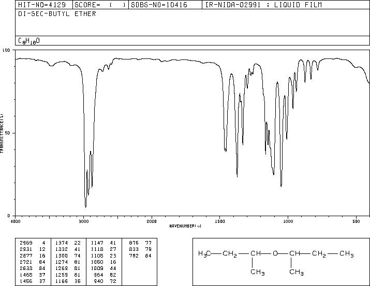Click the peak wavenumber 2877 in the table
The image size is (370, 286).
[26, 255]
